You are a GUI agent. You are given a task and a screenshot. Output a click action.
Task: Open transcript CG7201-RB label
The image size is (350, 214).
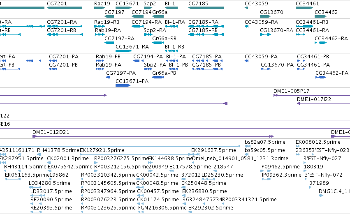tap(61, 30)
